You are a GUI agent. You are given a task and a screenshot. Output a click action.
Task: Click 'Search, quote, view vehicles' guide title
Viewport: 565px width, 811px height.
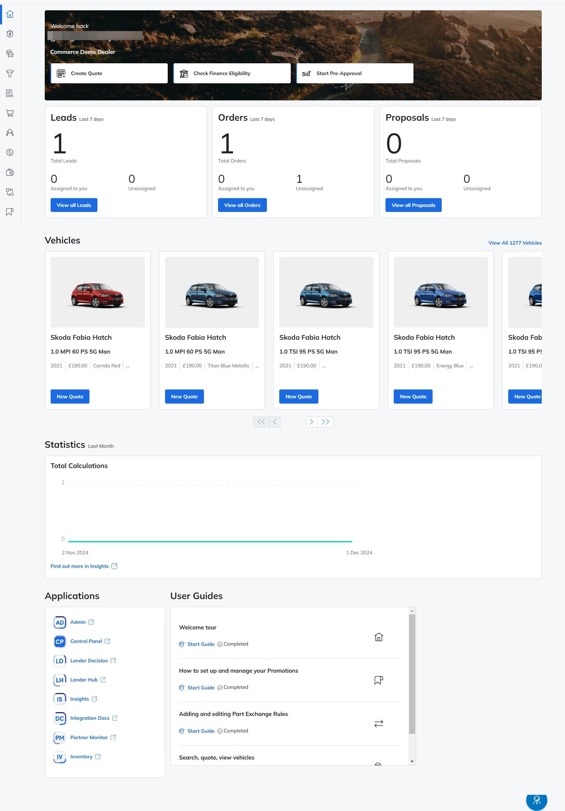217,758
